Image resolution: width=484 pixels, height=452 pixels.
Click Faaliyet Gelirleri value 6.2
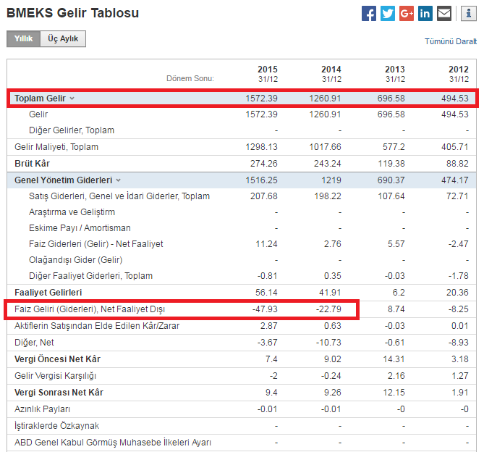[399, 293]
